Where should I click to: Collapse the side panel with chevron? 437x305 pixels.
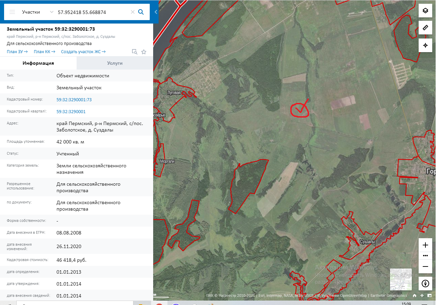(x=156, y=12)
